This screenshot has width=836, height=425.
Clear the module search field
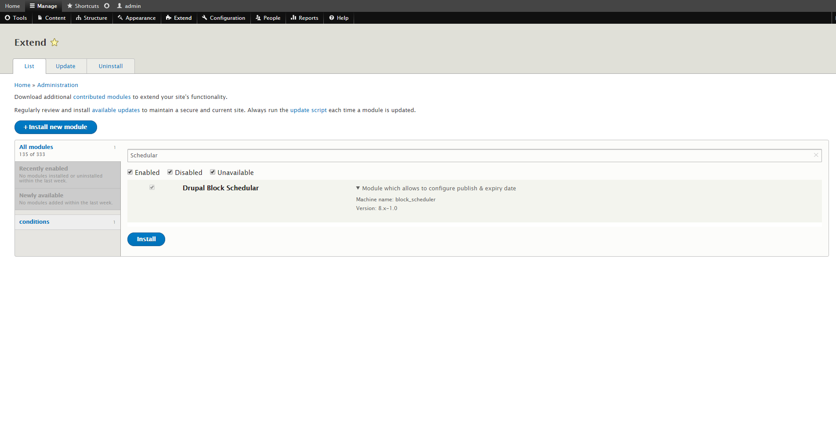[816, 155]
